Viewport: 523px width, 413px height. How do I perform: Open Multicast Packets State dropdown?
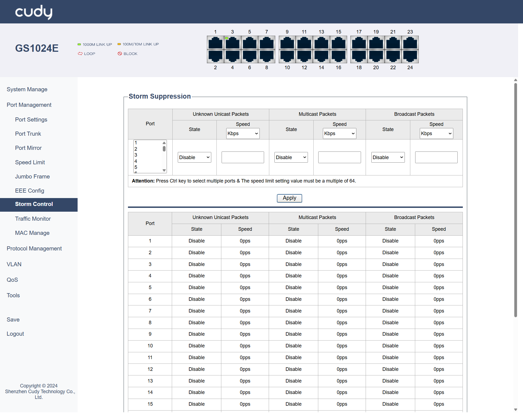(291, 157)
